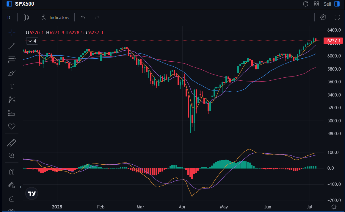The height and width of the screenshot is (212, 345).
Task: Select the trend line drawing tool
Action: click(12, 46)
